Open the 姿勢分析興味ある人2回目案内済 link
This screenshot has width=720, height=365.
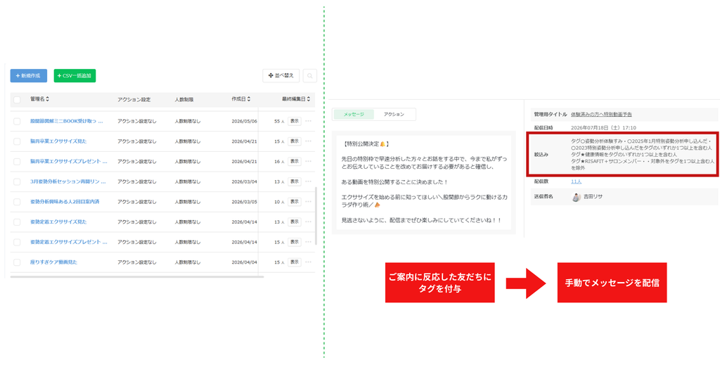point(65,202)
